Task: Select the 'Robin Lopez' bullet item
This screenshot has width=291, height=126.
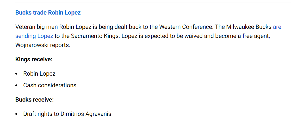Action: (x=39, y=74)
